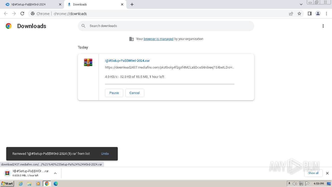This screenshot has height=187, width=332.
Task: Click Show all downloads button
Action: pos(313,173)
